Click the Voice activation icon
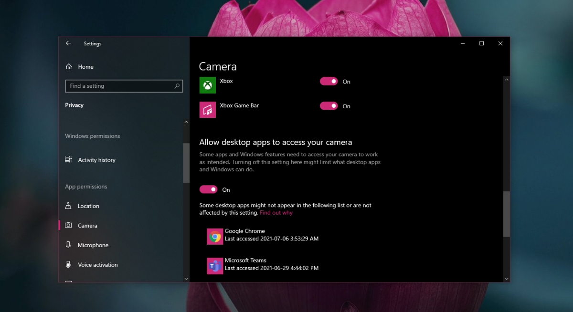Image resolution: width=573 pixels, height=312 pixels. pos(69,265)
